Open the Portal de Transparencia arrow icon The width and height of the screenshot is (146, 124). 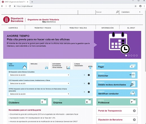pos(134,111)
